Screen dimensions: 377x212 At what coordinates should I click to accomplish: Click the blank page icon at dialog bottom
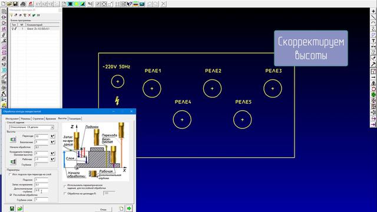(121, 208)
